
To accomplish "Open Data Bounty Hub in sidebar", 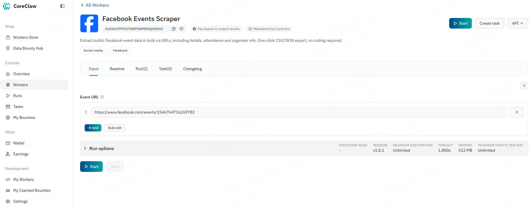I will pyautogui.click(x=28, y=48).
